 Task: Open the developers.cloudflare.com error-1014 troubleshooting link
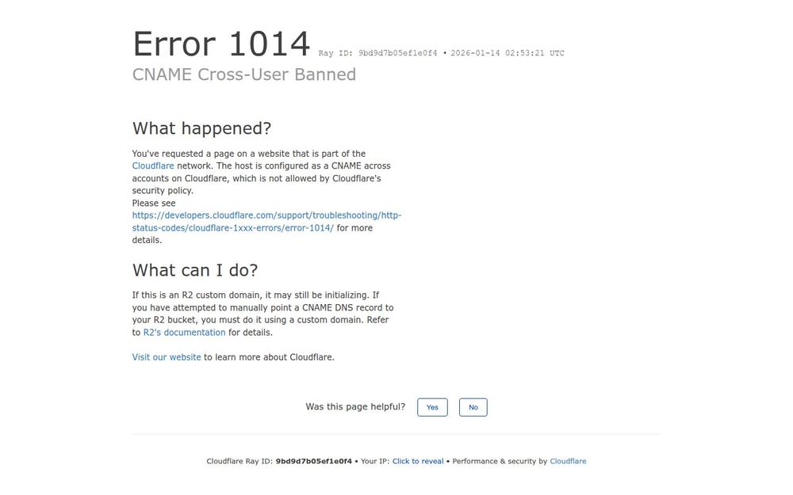(x=266, y=222)
